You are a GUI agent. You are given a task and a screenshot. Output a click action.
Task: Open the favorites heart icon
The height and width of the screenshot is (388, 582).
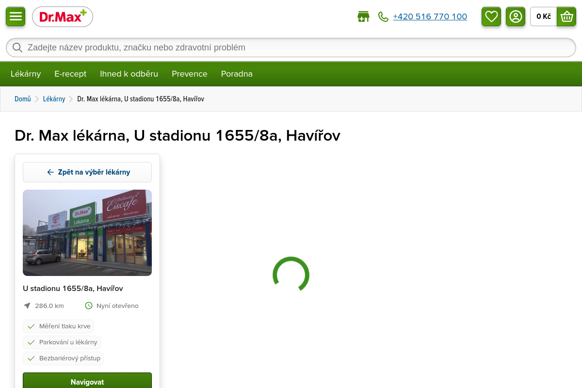[491, 16]
